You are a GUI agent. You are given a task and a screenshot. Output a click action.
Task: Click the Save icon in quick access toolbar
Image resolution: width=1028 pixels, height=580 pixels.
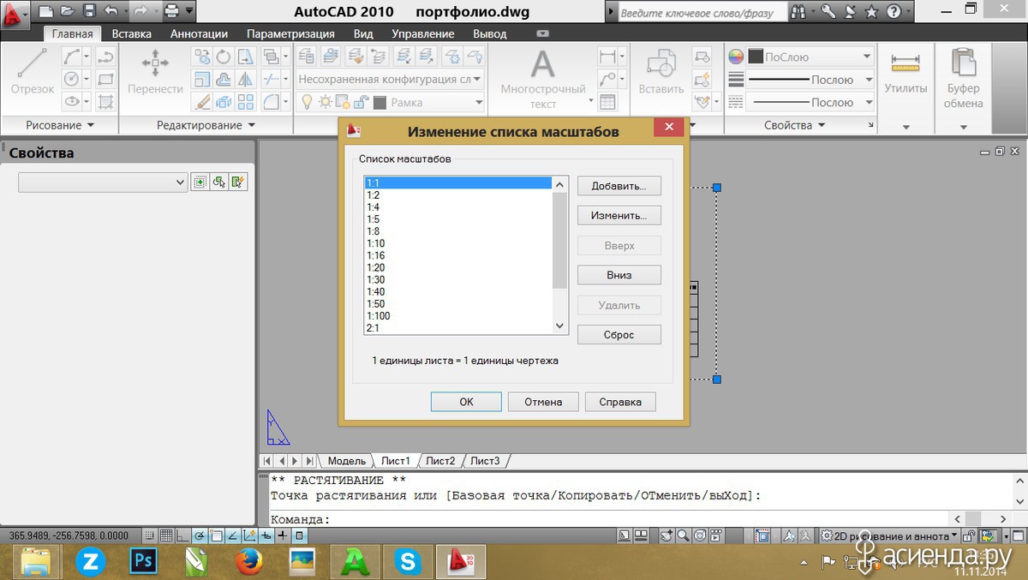point(89,12)
